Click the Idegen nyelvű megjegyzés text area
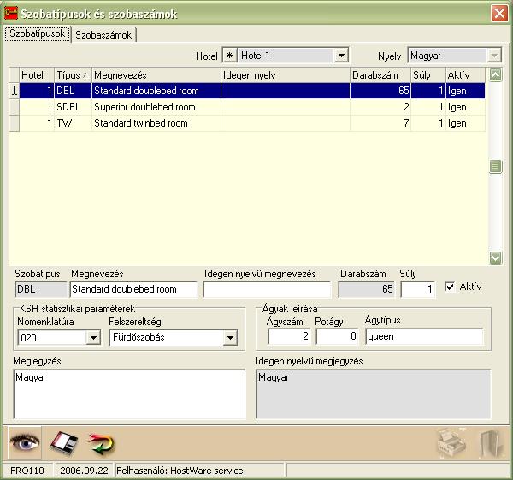Image resolution: width=513 pixels, height=480 pixels. 374,394
